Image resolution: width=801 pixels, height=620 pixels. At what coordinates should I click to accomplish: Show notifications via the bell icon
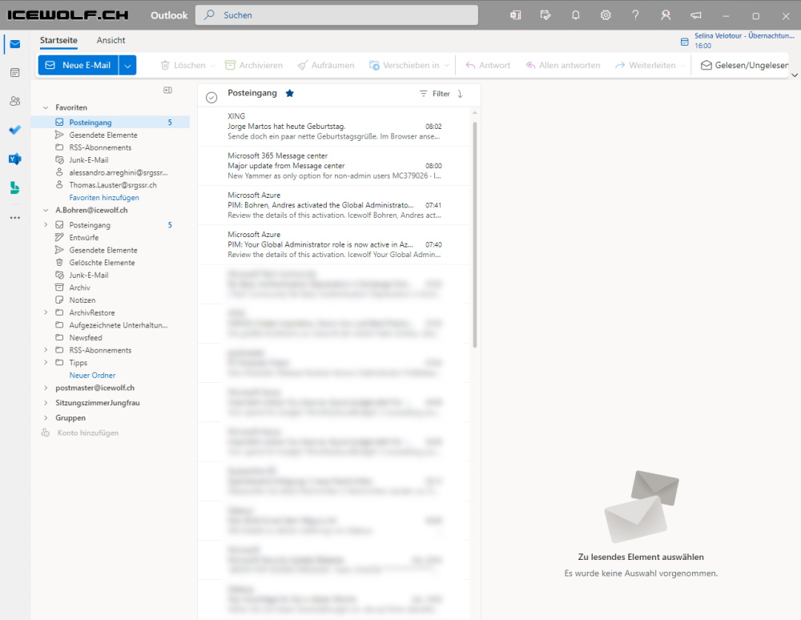click(576, 15)
